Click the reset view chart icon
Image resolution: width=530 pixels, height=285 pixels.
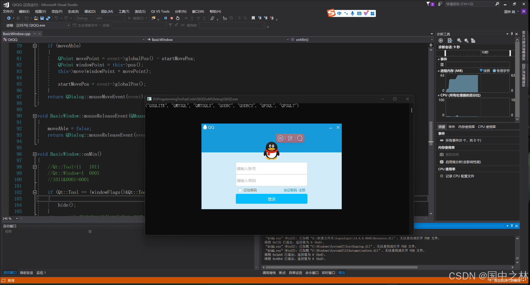473,40
